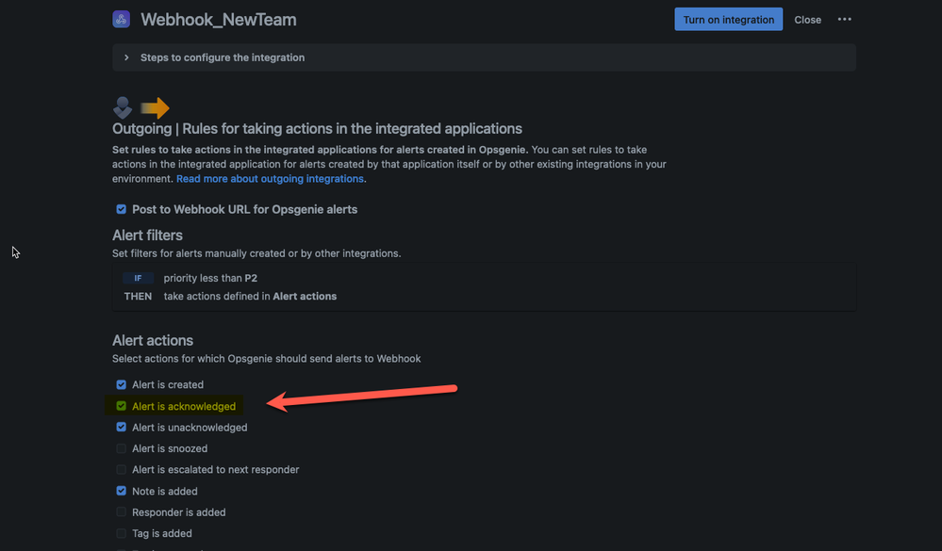Click the Outgoing rules section heading
942x551 pixels.
point(317,128)
